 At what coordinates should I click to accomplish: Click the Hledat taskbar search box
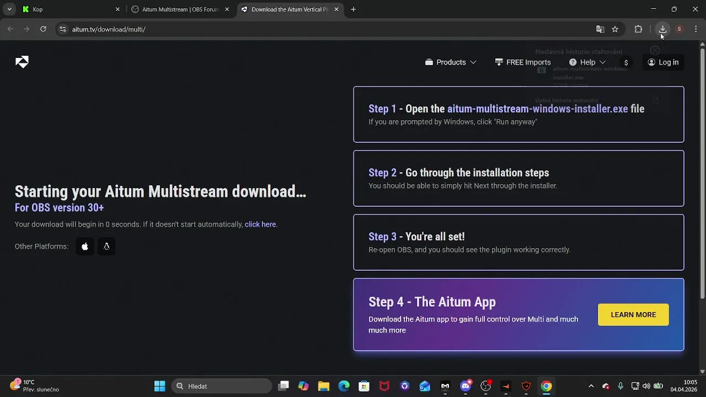coord(222,386)
